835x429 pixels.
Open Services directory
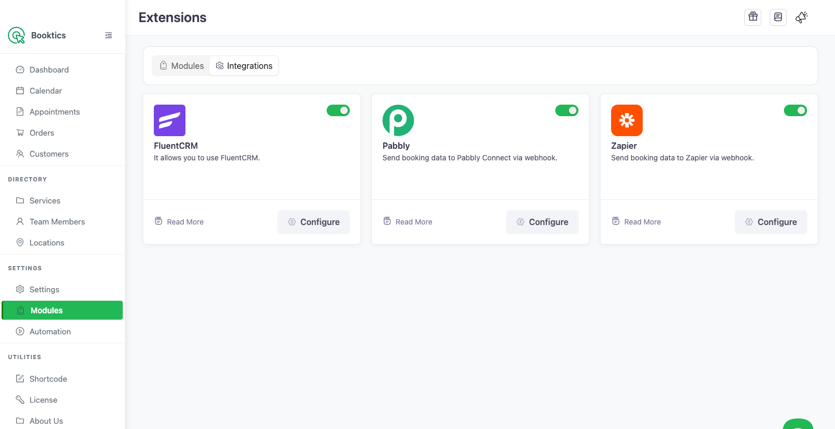(62, 200)
